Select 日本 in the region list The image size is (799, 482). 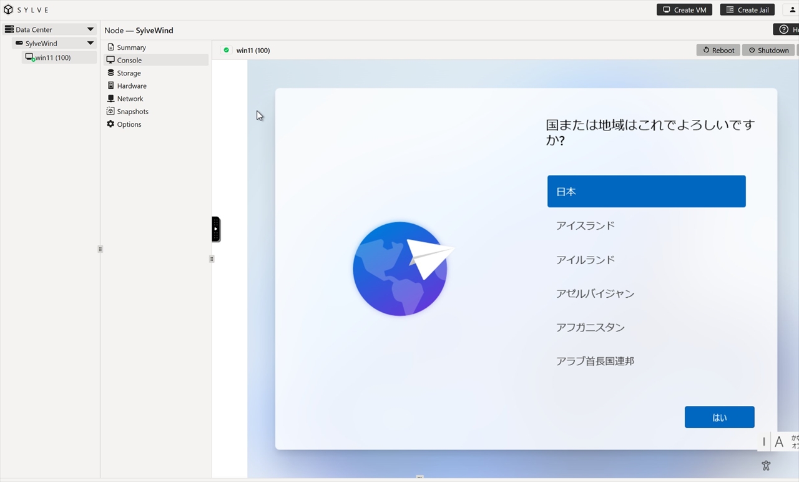(x=646, y=192)
